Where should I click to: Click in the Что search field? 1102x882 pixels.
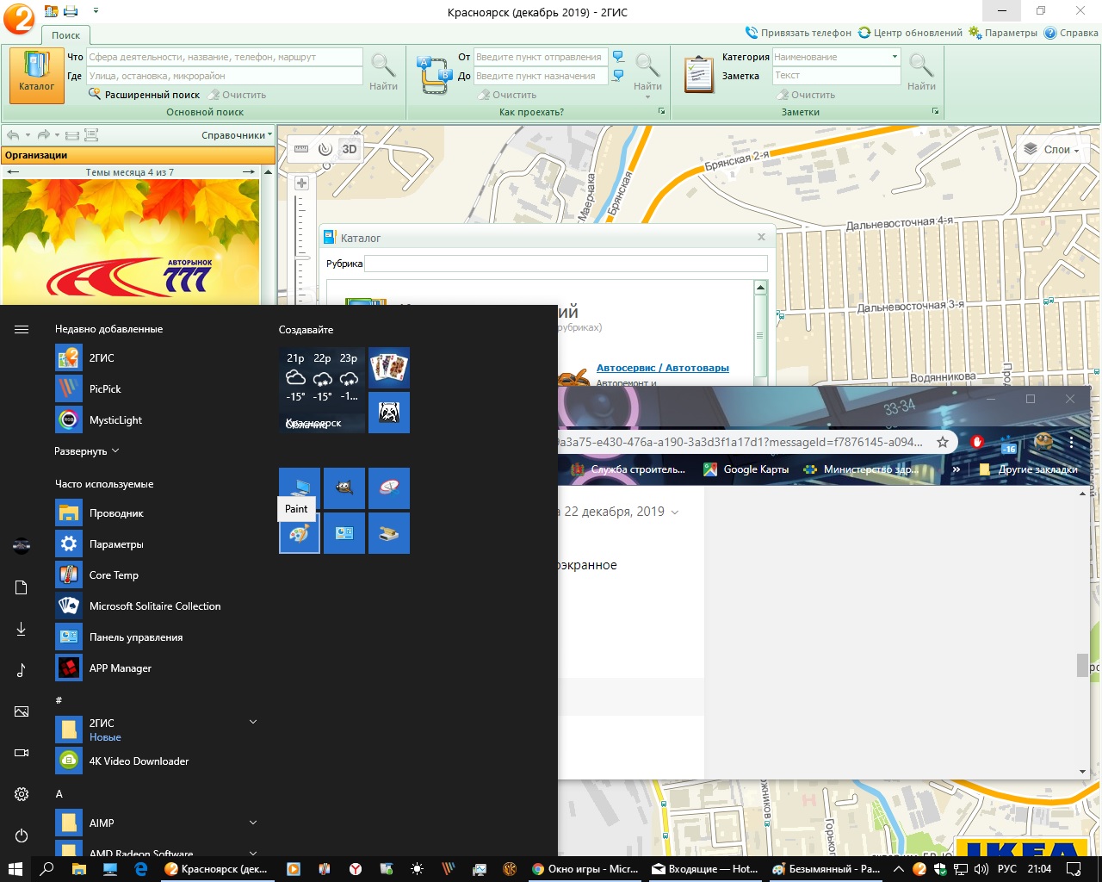click(x=224, y=57)
